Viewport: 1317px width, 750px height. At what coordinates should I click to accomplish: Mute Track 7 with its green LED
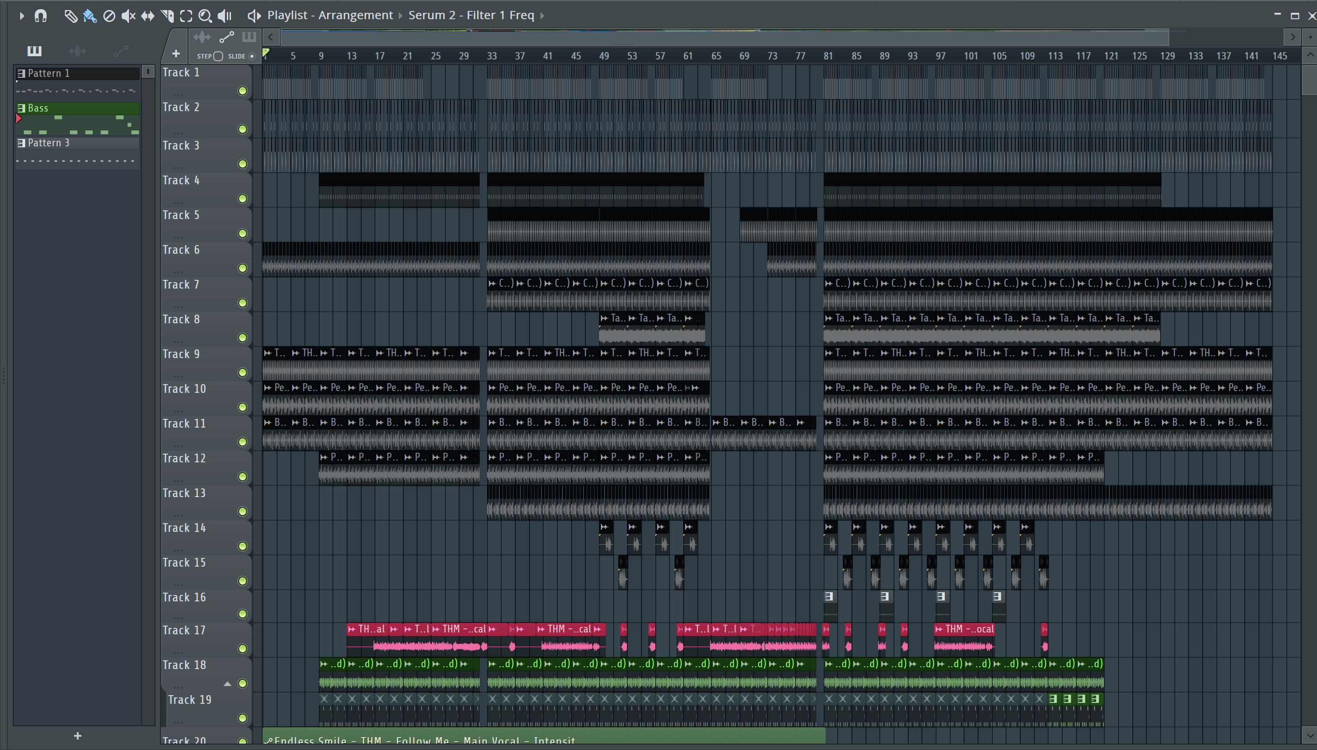coord(242,303)
